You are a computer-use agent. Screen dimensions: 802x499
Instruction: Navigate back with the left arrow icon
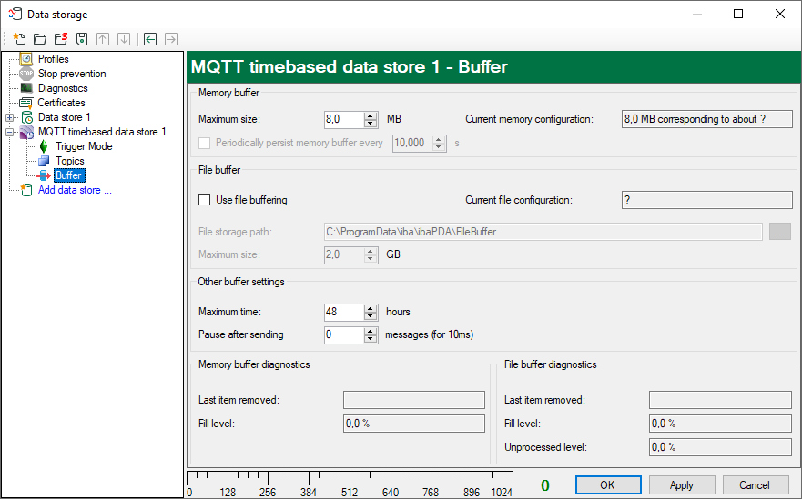tap(150, 39)
